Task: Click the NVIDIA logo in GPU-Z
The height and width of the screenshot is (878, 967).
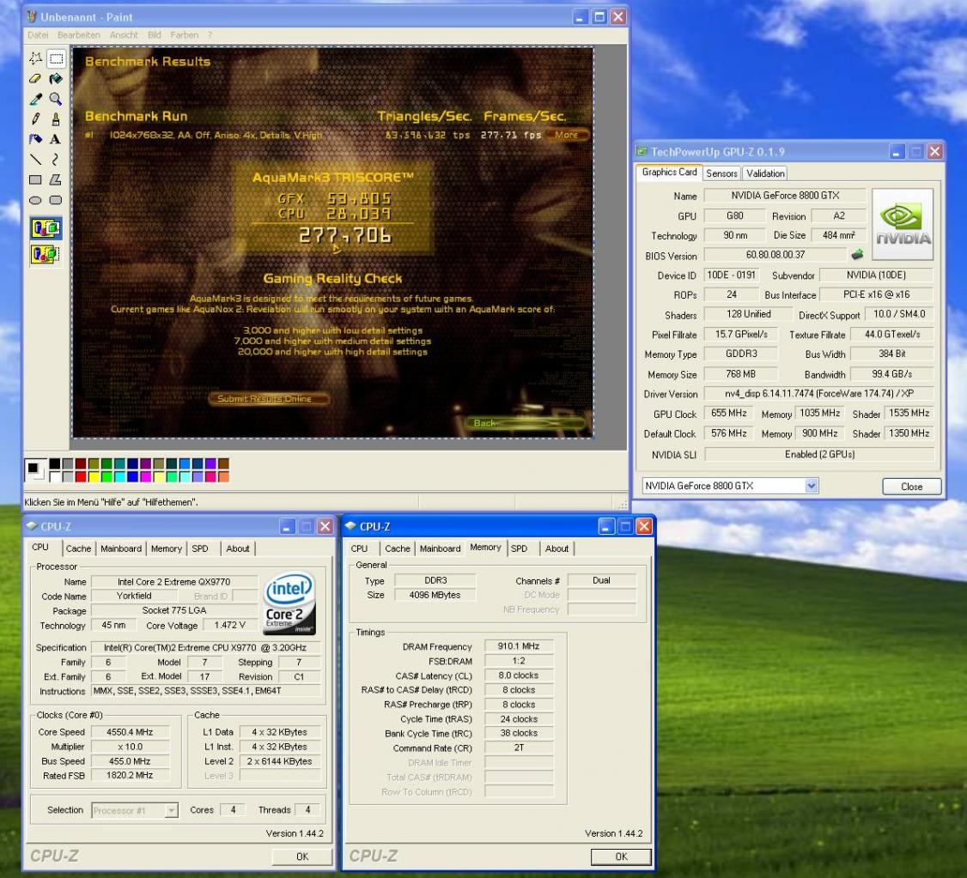Action: [903, 224]
